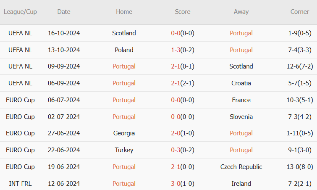Click the League/Cup column header
This screenshot has width=317, height=190.
click(x=20, y=12)
